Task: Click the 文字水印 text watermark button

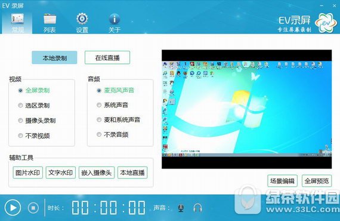Action: pos(60,173)
